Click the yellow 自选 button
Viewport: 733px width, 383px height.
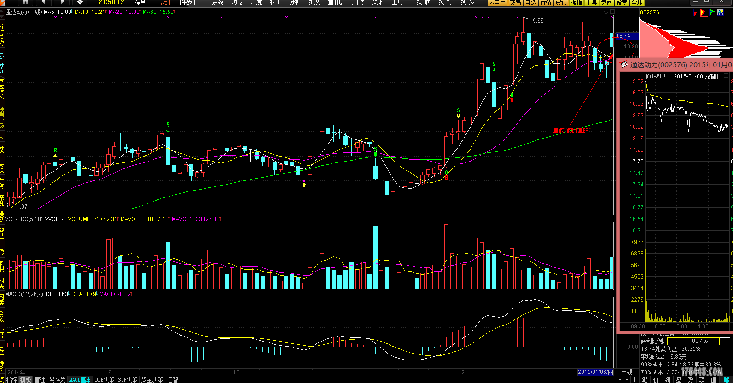click(x=530, y=2)
